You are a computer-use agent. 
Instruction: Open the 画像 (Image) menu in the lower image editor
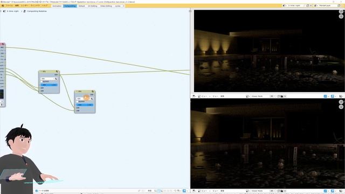coord(222,191)
